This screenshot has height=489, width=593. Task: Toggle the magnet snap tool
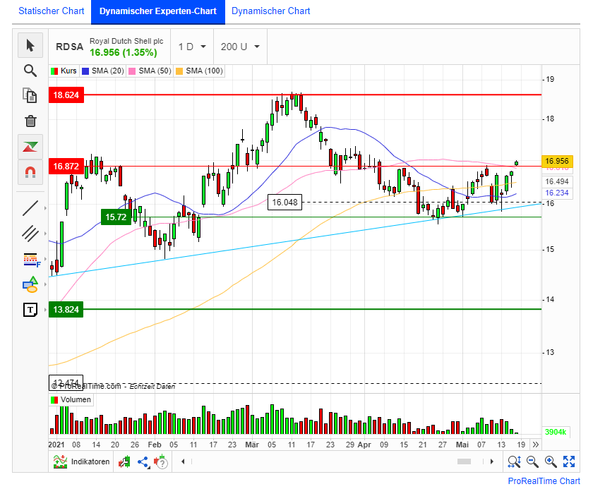[30, 172]
